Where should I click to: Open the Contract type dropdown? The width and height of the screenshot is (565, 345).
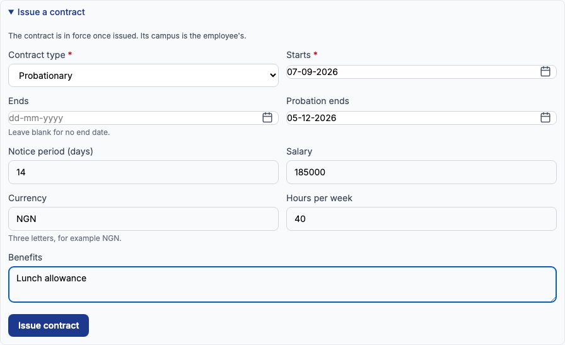[143, 75]
